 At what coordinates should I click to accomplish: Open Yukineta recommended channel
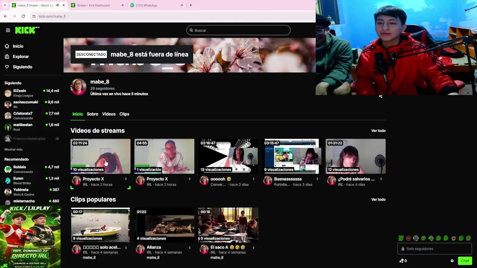tap(32, 192)
